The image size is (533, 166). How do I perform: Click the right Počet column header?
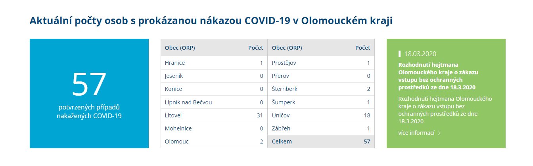click(362, 48)
